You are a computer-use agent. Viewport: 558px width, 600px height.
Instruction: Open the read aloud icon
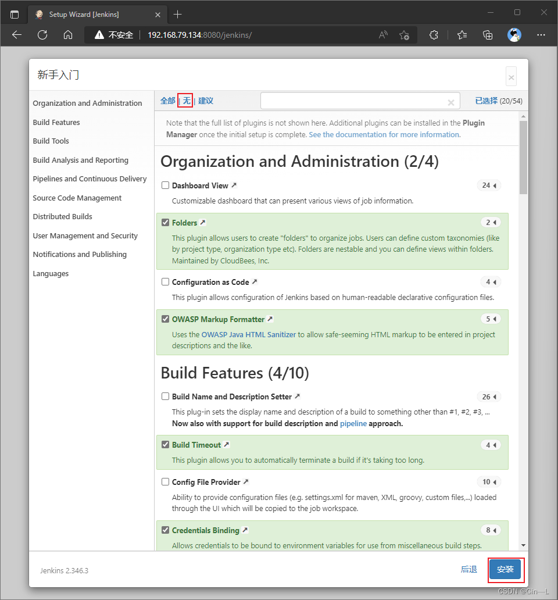point(383,35)
